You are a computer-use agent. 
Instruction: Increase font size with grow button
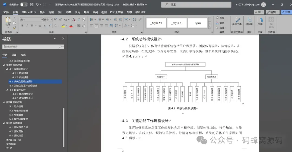(x=55, y=19)
